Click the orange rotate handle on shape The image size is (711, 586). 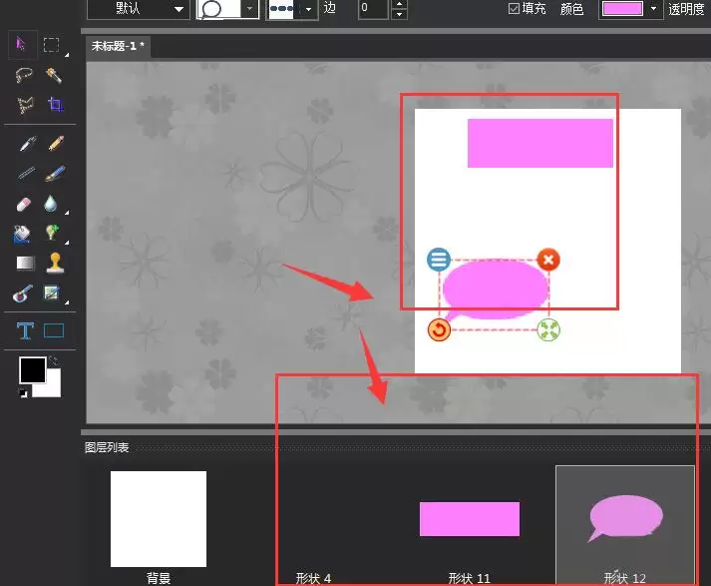point(439,329)
